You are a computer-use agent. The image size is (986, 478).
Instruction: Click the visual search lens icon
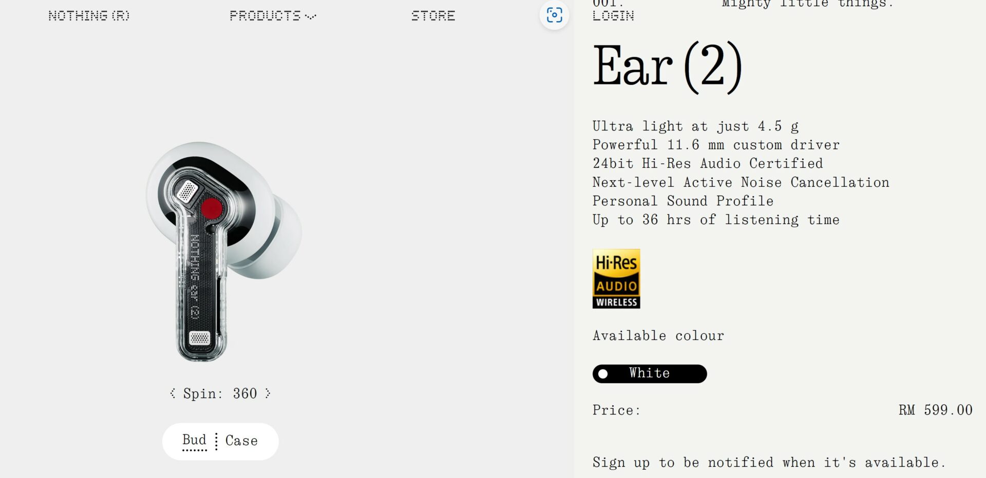(554, 15)
